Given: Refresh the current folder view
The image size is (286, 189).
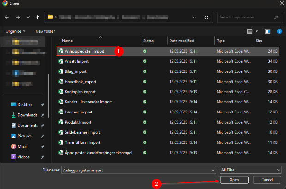Looking at the screenshot, I should 207,18.
